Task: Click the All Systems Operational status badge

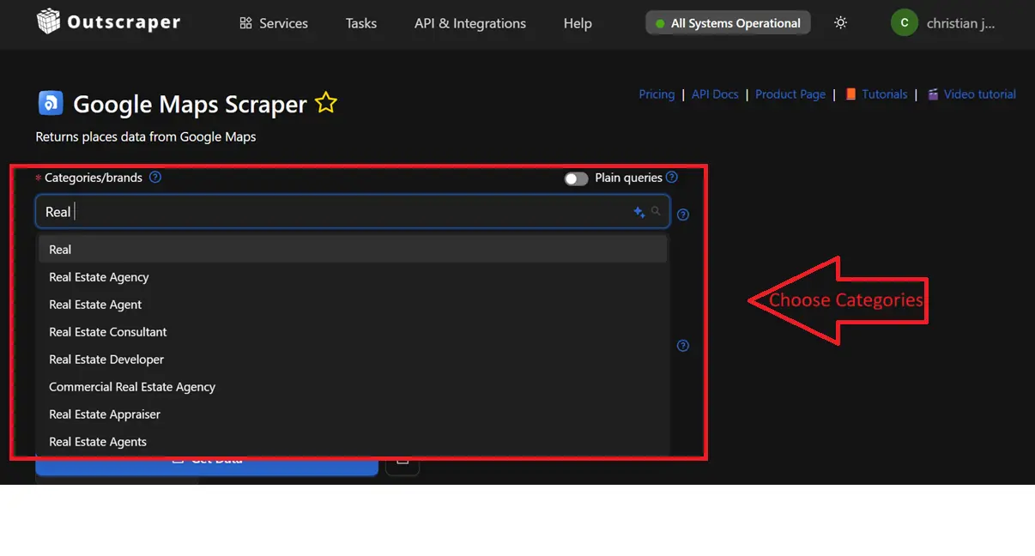Action: (x=728, y=23)
